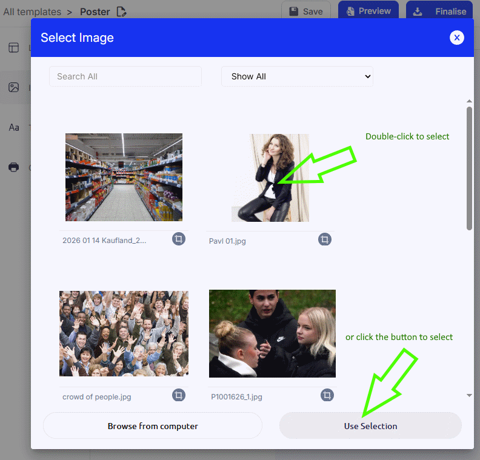
Task: Go to All templates breadcrumb
Action: tap(32, 12)
